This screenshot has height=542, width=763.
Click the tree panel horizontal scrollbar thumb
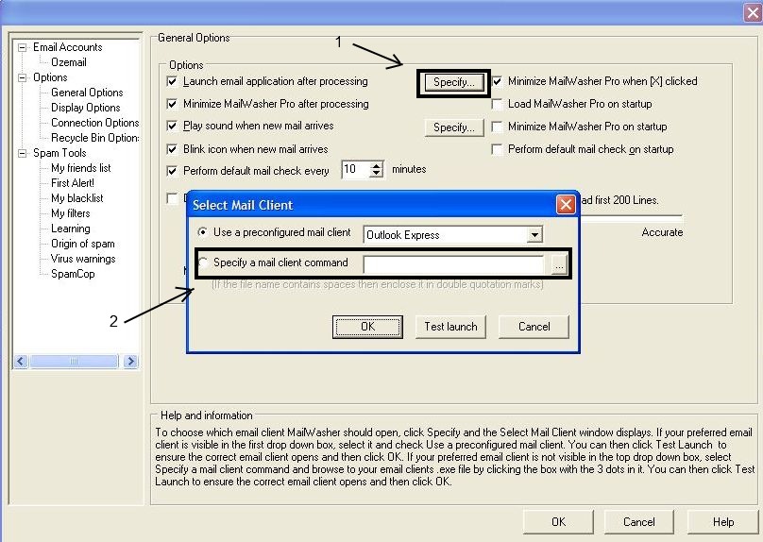pos(74,361)
